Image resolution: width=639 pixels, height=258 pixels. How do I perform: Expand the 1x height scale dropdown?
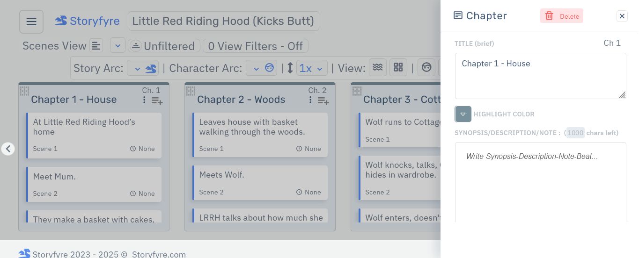pyautogui.click(x=311, y=68)
